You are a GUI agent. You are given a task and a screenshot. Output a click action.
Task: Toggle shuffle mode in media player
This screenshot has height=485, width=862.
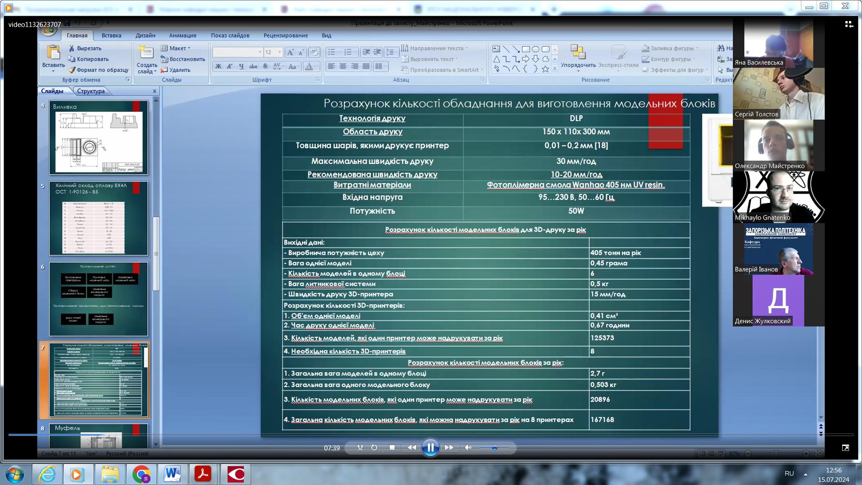360,447
